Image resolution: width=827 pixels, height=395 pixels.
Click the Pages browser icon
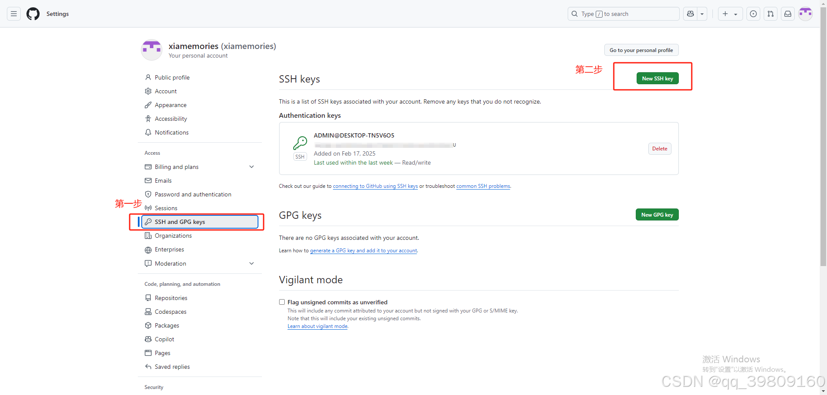(x=148, y=353)
